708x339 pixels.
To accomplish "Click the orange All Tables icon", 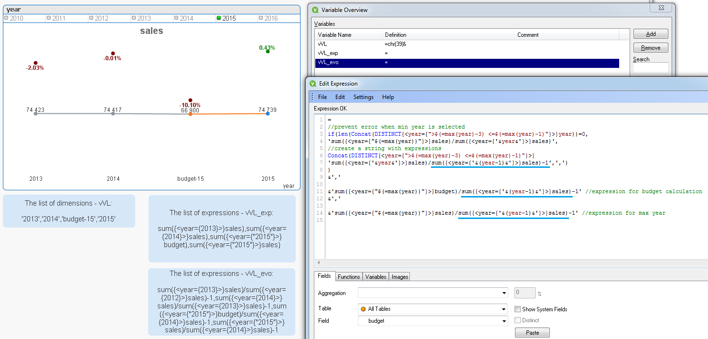I will tap(363, 309).
